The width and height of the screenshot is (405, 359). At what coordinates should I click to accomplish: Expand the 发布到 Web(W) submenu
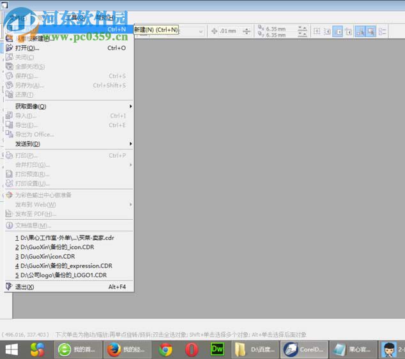(x=69, y=204)
